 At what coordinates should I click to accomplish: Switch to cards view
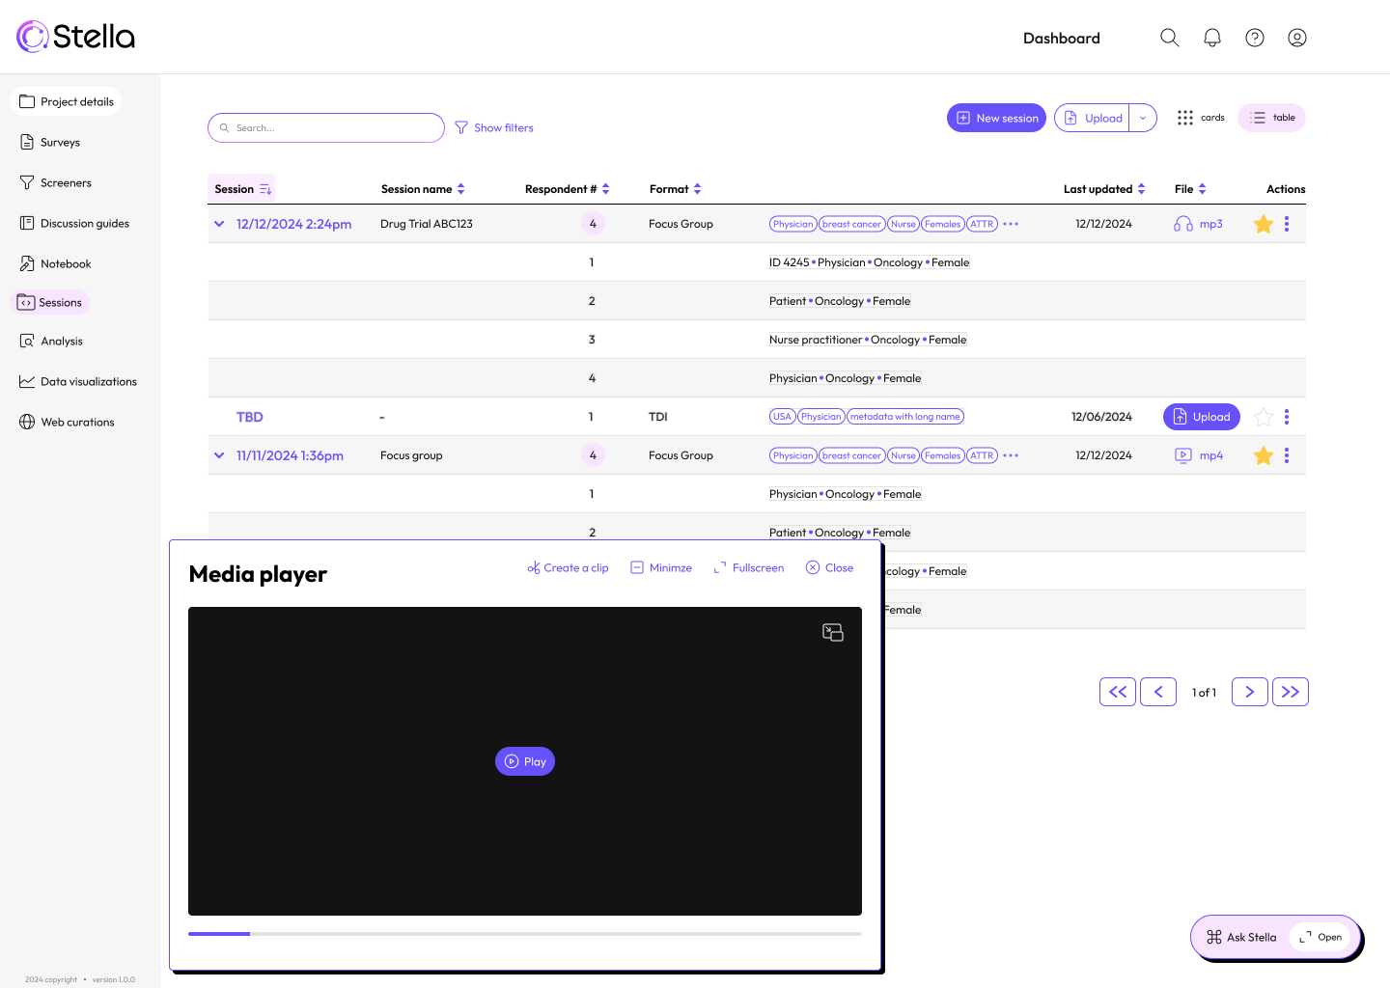[x=1200, y=118]
